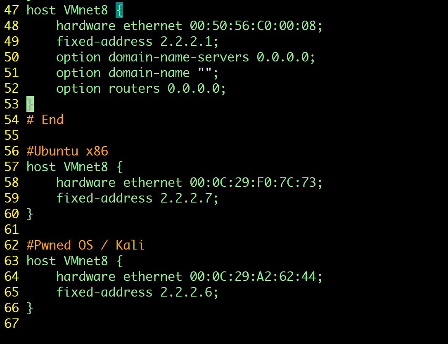Click the host keyword on line 63

tap(41, 261)
